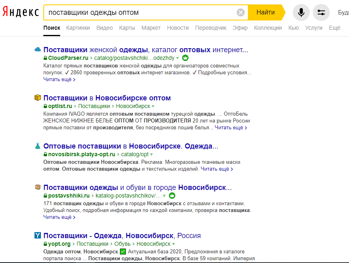The width and height of the screenshot is (349, 263).
Task: Open result Оптовые поставщики в Новосибирске. Одежда
Action: point(131,146)
